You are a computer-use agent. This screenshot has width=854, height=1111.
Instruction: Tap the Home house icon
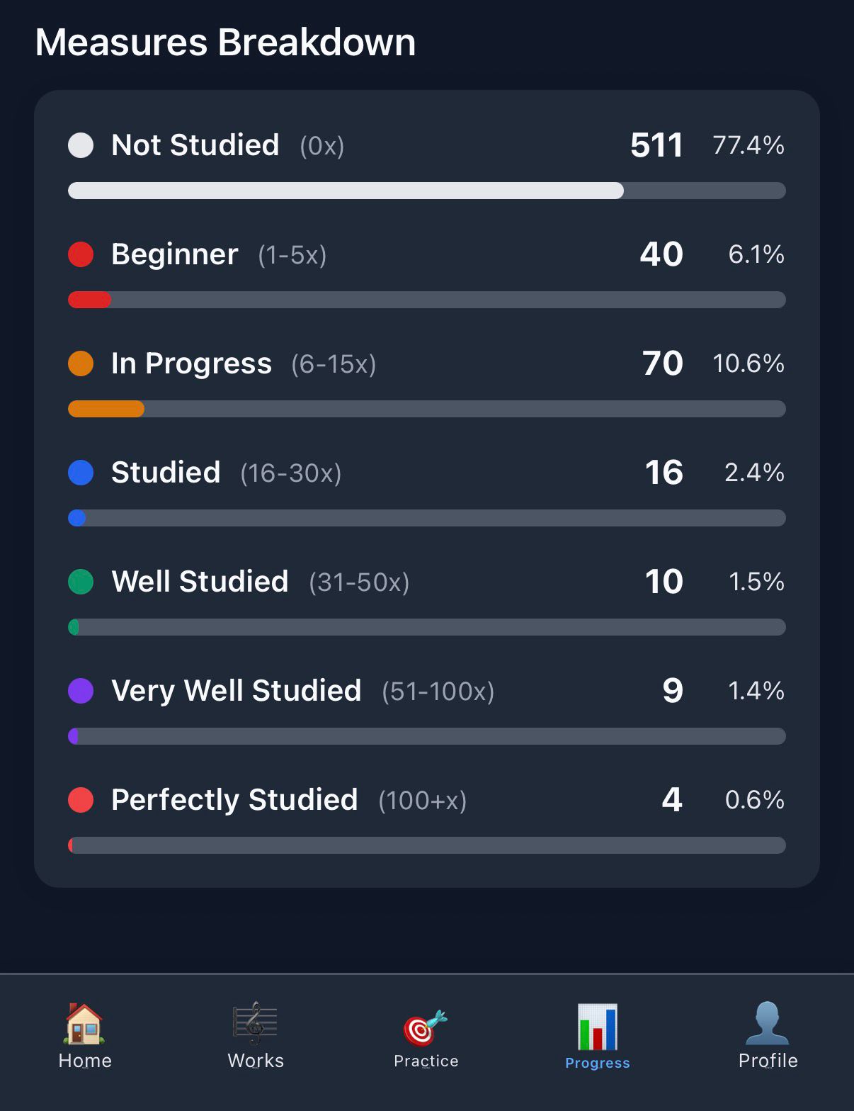click(x=84, y=1024)
